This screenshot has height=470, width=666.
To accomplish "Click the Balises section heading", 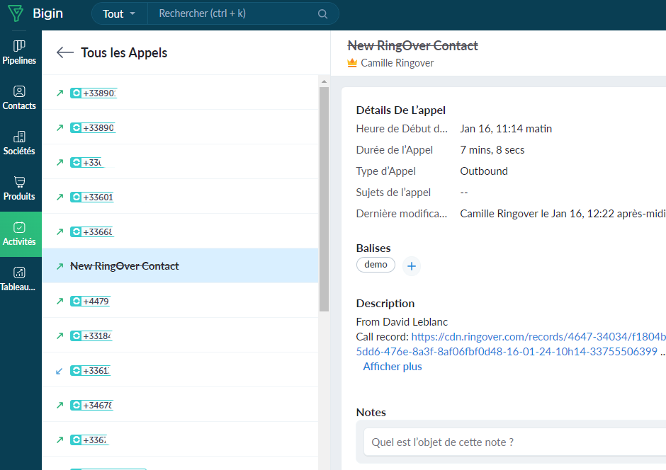I will click(373, 248).
